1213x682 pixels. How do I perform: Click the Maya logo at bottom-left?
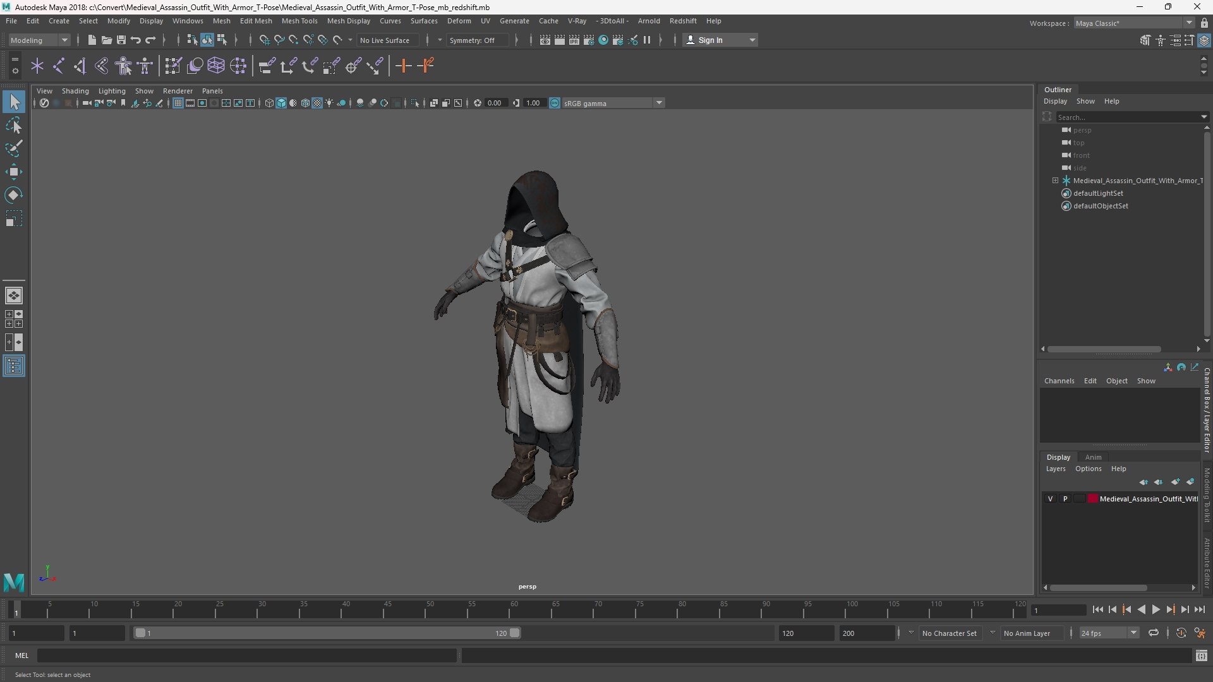(14, 582)
